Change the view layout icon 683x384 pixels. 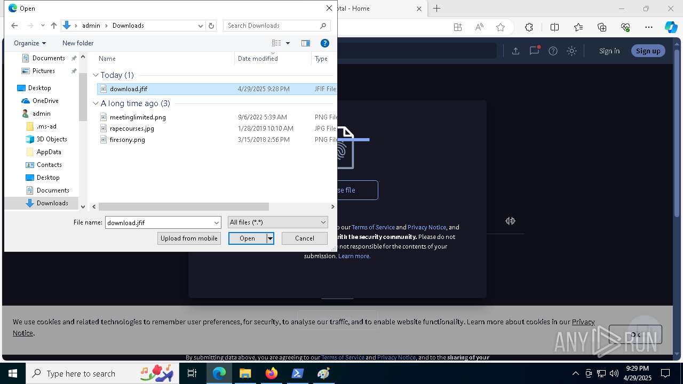(x=276, y=43)
